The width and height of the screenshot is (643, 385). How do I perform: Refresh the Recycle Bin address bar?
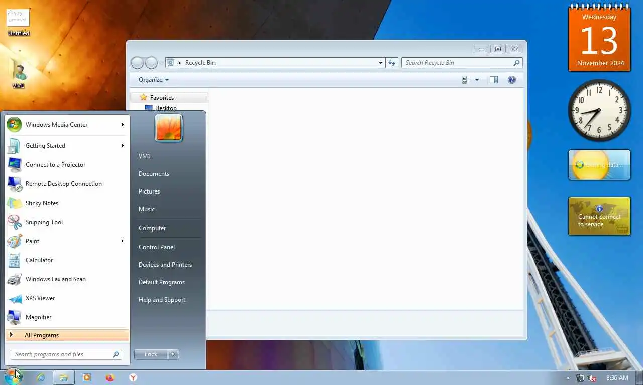[x=392, y=63]
